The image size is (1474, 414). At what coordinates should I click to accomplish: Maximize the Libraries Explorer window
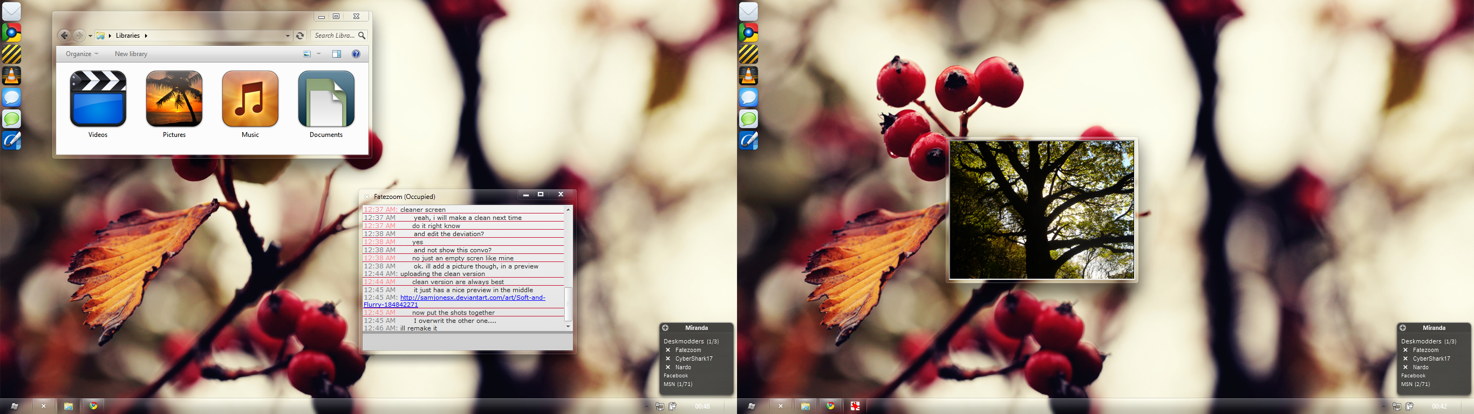(337, 17)
